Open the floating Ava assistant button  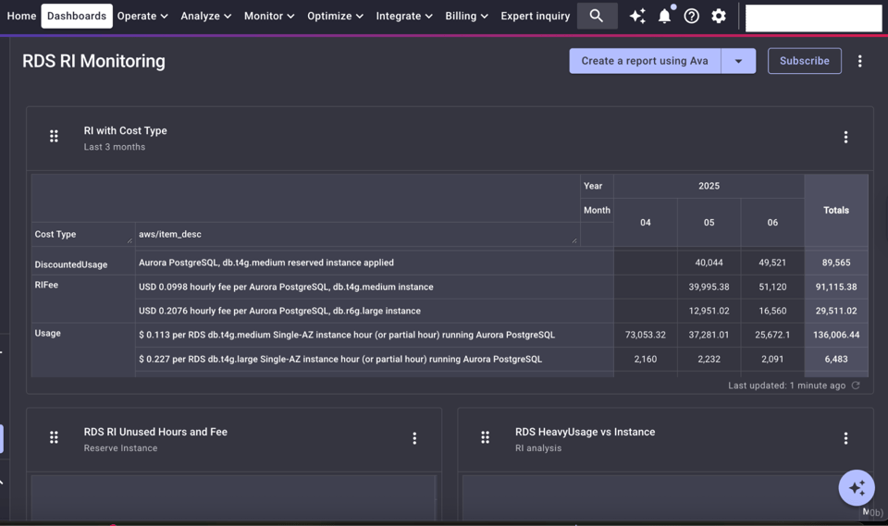(x=857, y=487)
